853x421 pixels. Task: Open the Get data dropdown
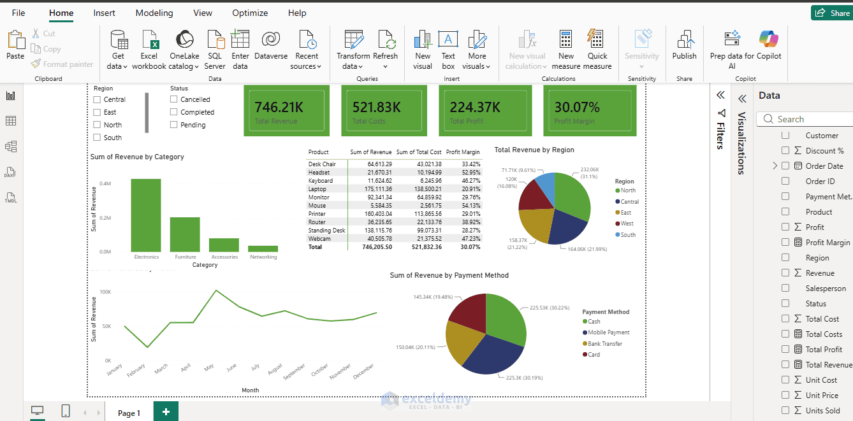[x=117, y=66]
